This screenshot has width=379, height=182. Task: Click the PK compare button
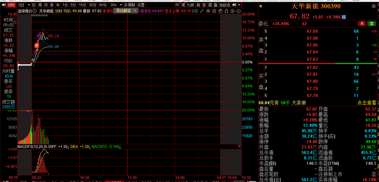(x=177, y=5)
